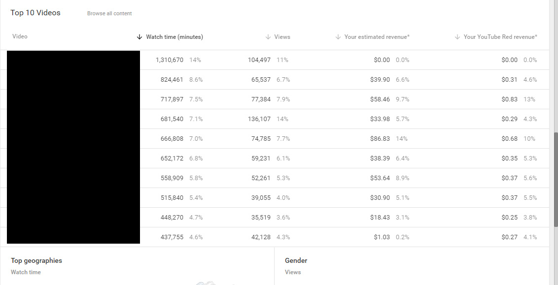Image resolution: width=558 pixels, height=285 pixels.
Task: Select the row with 136,107 views
Action: 275,119
